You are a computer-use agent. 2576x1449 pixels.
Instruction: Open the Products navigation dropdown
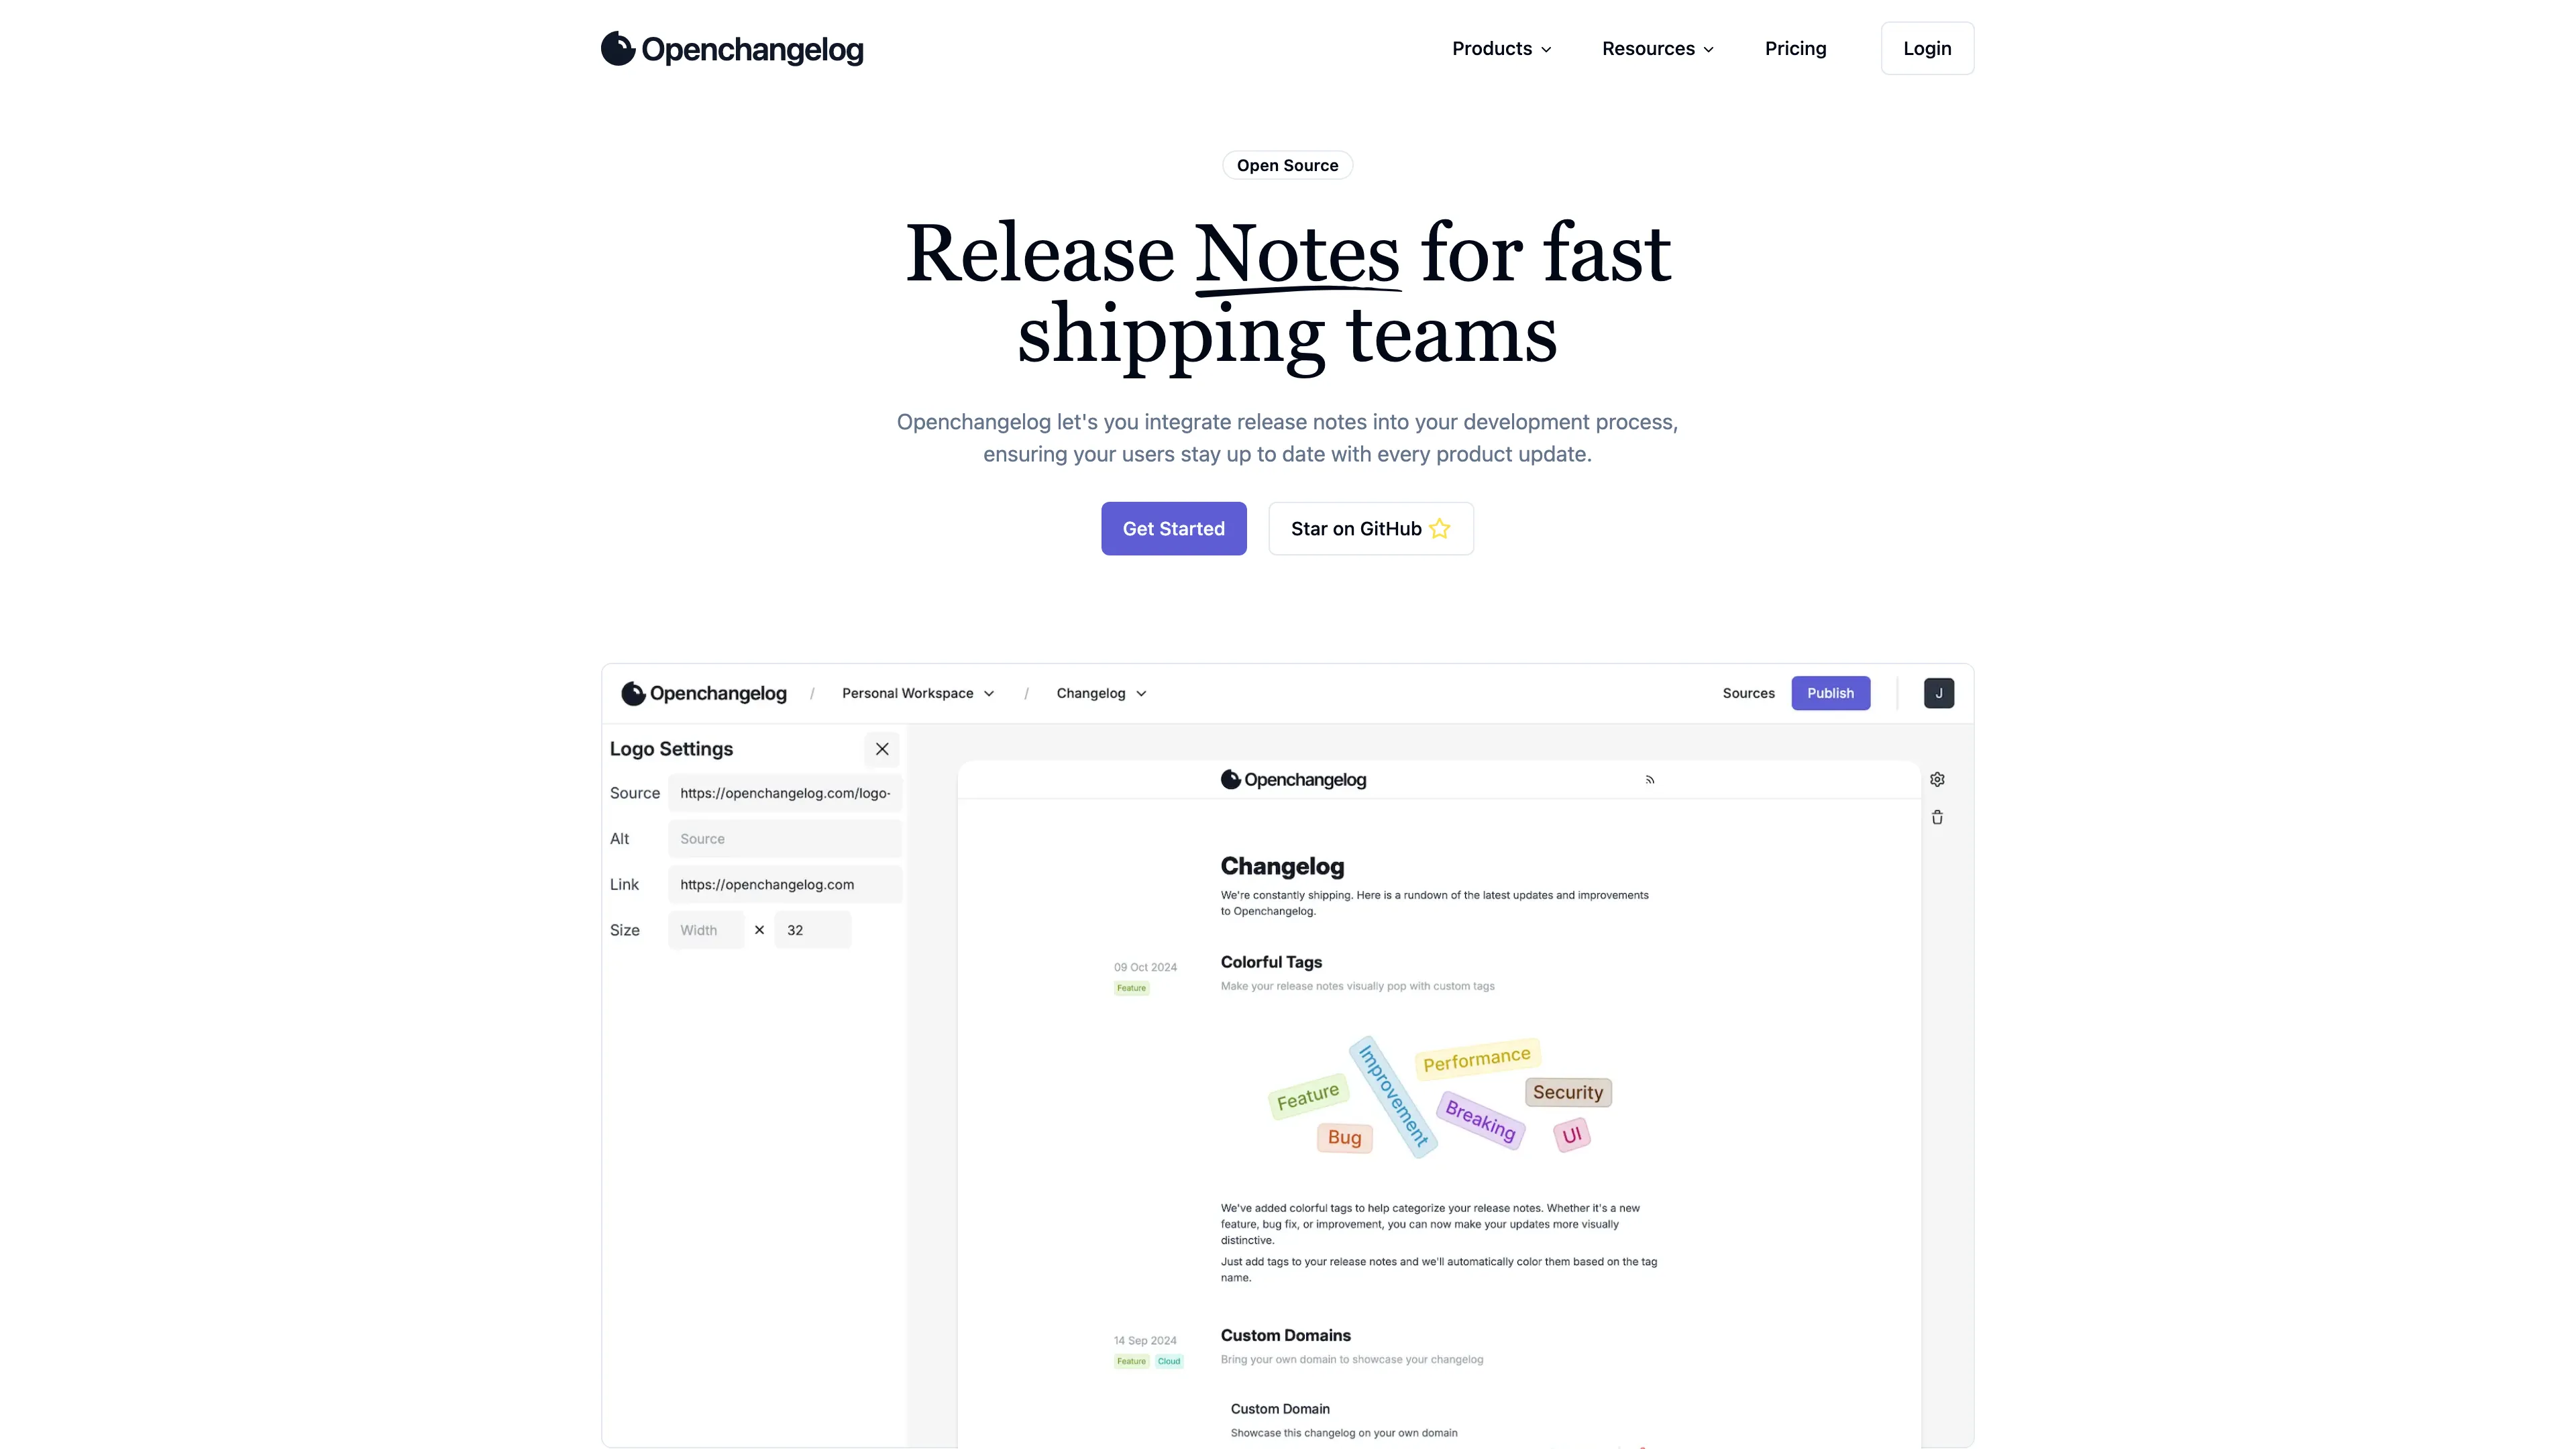tap(1500, 48)
